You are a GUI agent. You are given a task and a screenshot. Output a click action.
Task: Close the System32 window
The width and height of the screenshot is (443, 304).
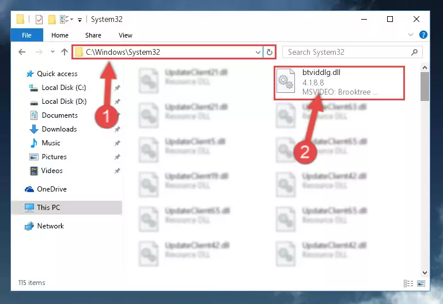416,19
